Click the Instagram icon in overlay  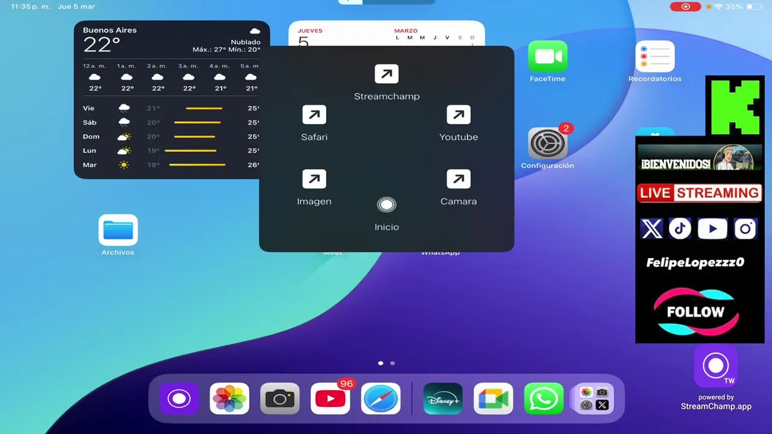point(745,229)
